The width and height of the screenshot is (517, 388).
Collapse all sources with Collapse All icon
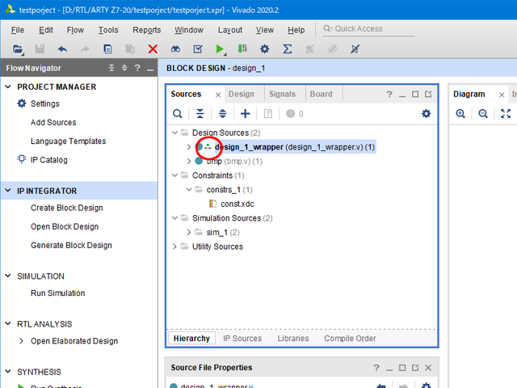coord(200,114)
